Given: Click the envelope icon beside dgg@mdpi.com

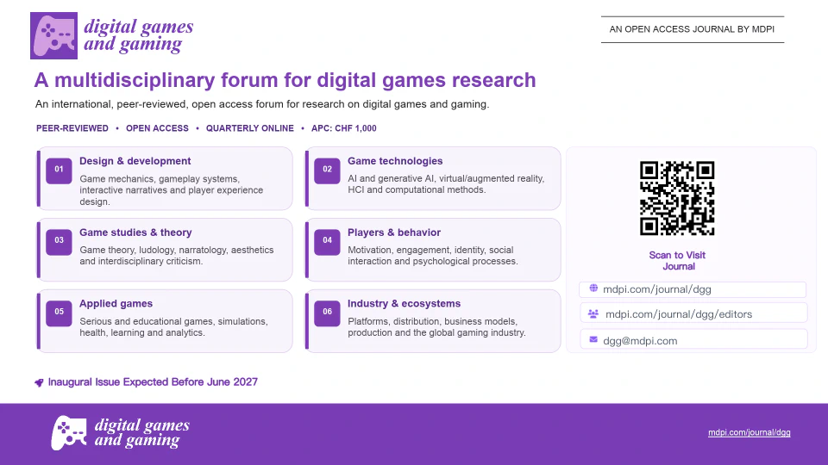Looking at the screenshot, I should click(x=593, y=339).
